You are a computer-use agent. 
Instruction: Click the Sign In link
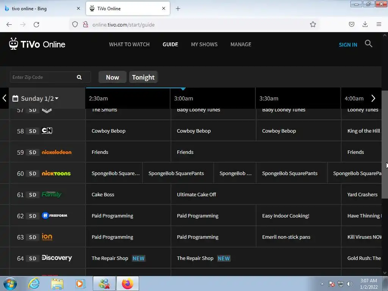click(348, 45)
